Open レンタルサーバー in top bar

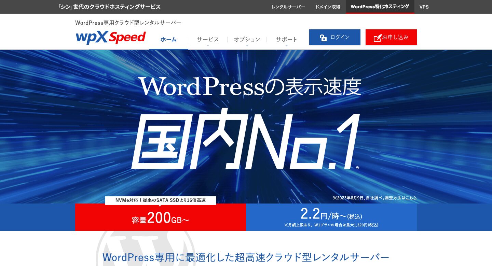(x=288, y=7)
